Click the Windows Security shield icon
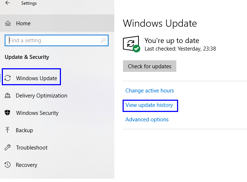This screenshot has width=247, height=182. pyautogui.click(x=8, y=113)
